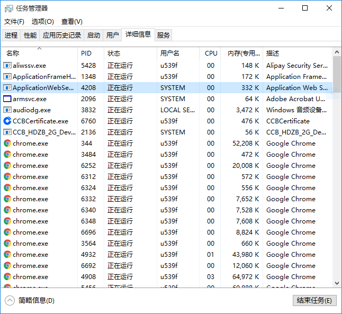The height and width of the screenshot is (314, 342).
Task: Click the Task Manager title bar icon
Action: 8,8
